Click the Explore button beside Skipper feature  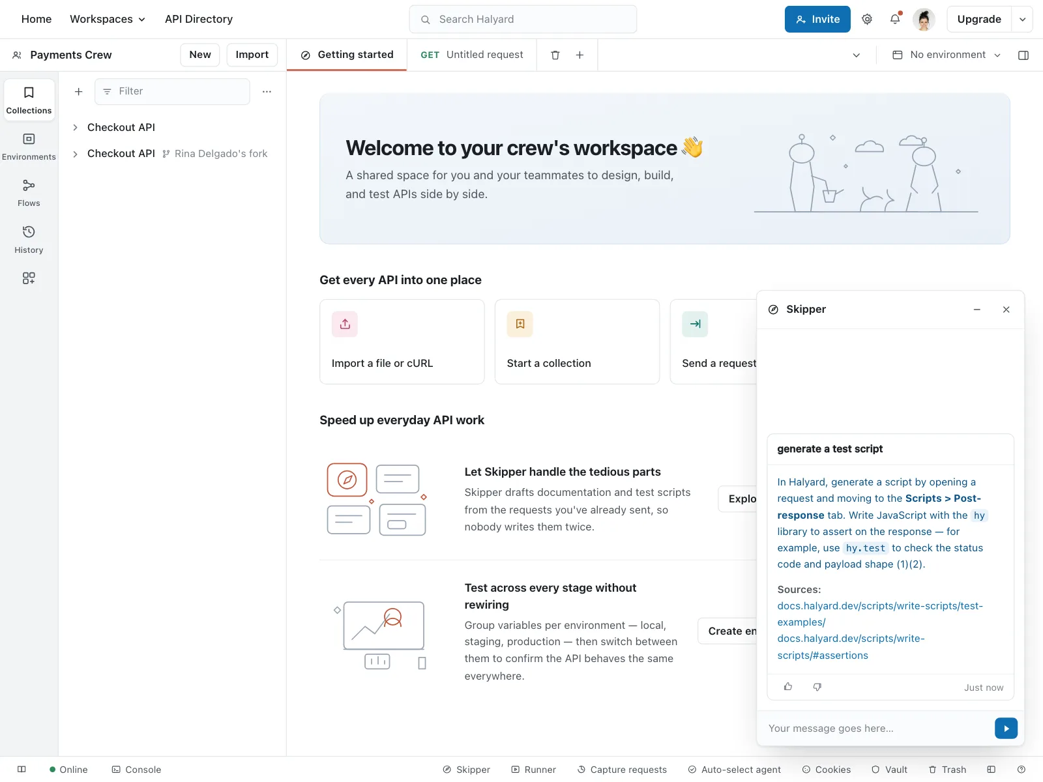click(x=737, y=499)
